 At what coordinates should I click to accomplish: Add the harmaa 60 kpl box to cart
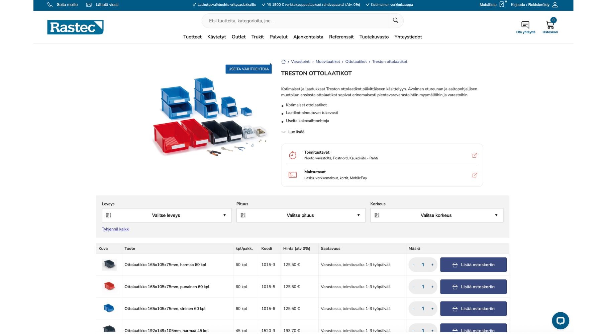473,265
